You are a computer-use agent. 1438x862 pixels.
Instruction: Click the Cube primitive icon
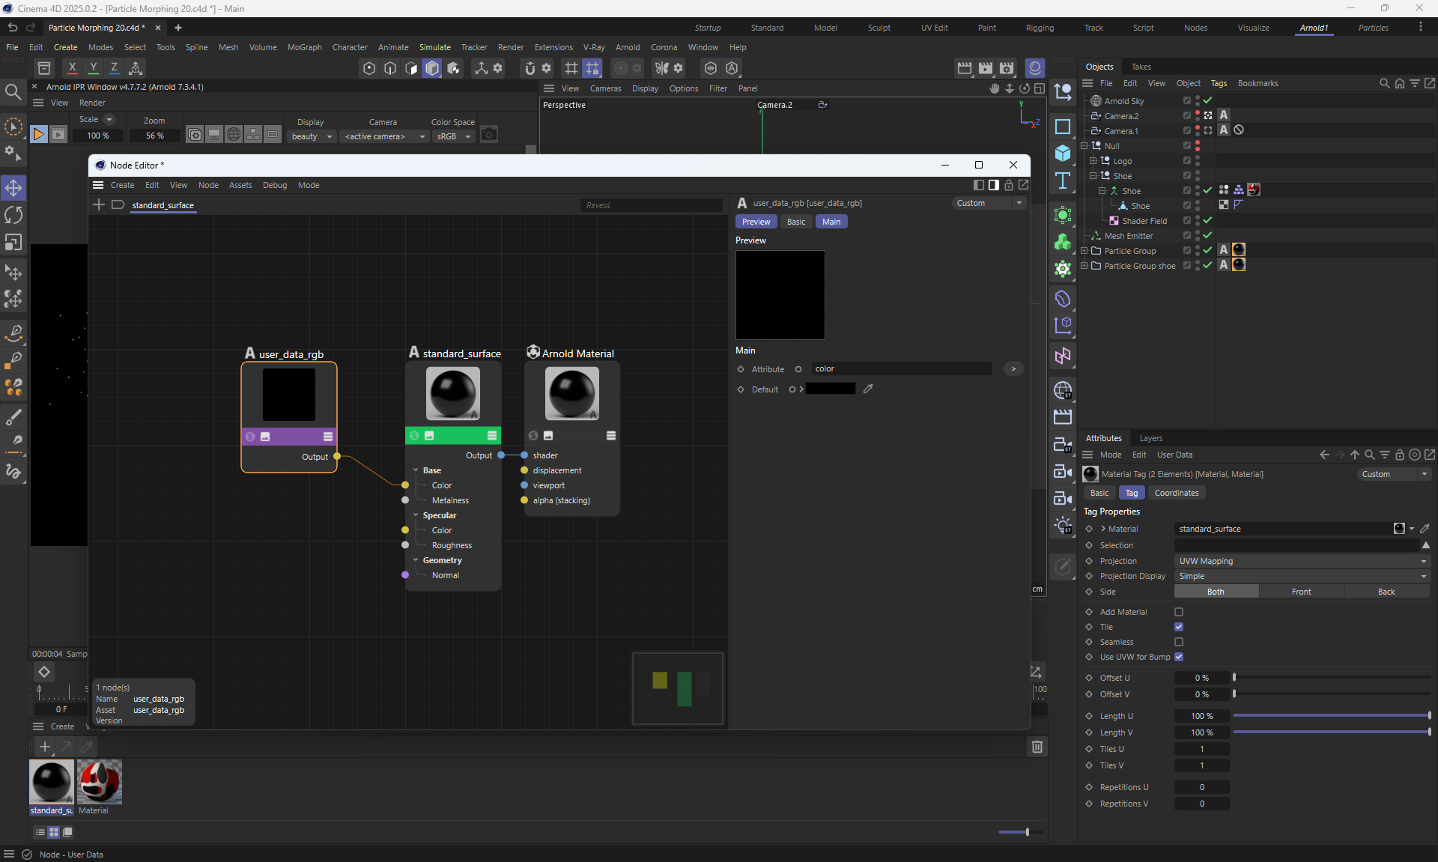pos(1062,154)
